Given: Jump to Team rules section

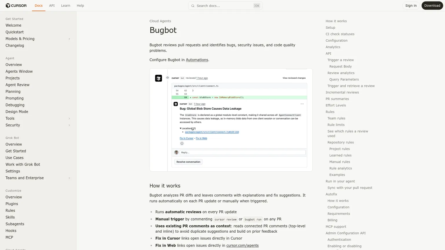Looking at the screenshot, I should pos(336,118).
